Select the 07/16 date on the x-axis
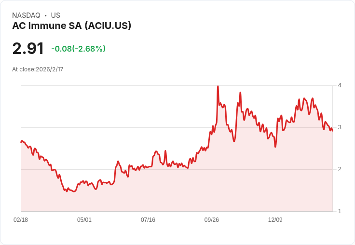 tap(148, 220)
